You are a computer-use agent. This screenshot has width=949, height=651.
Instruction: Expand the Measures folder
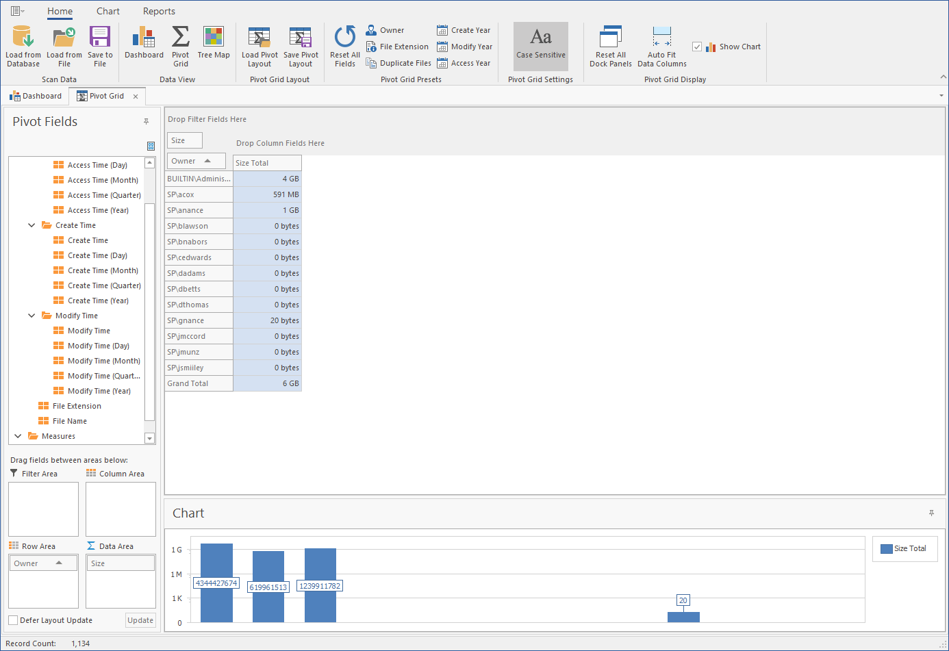coord(18,435)
